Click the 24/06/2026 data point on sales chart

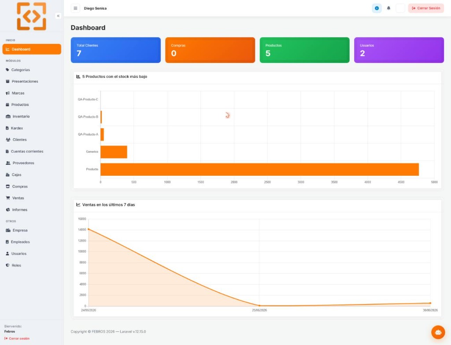89,229
